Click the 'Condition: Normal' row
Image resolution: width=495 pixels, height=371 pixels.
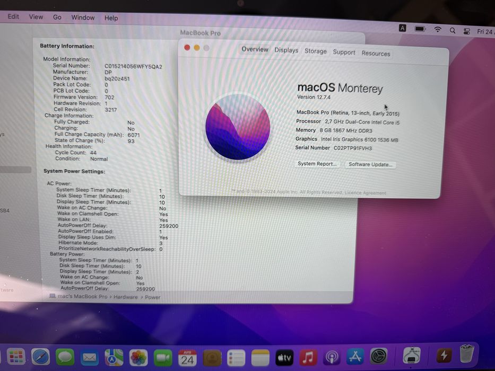click(82, 158)
